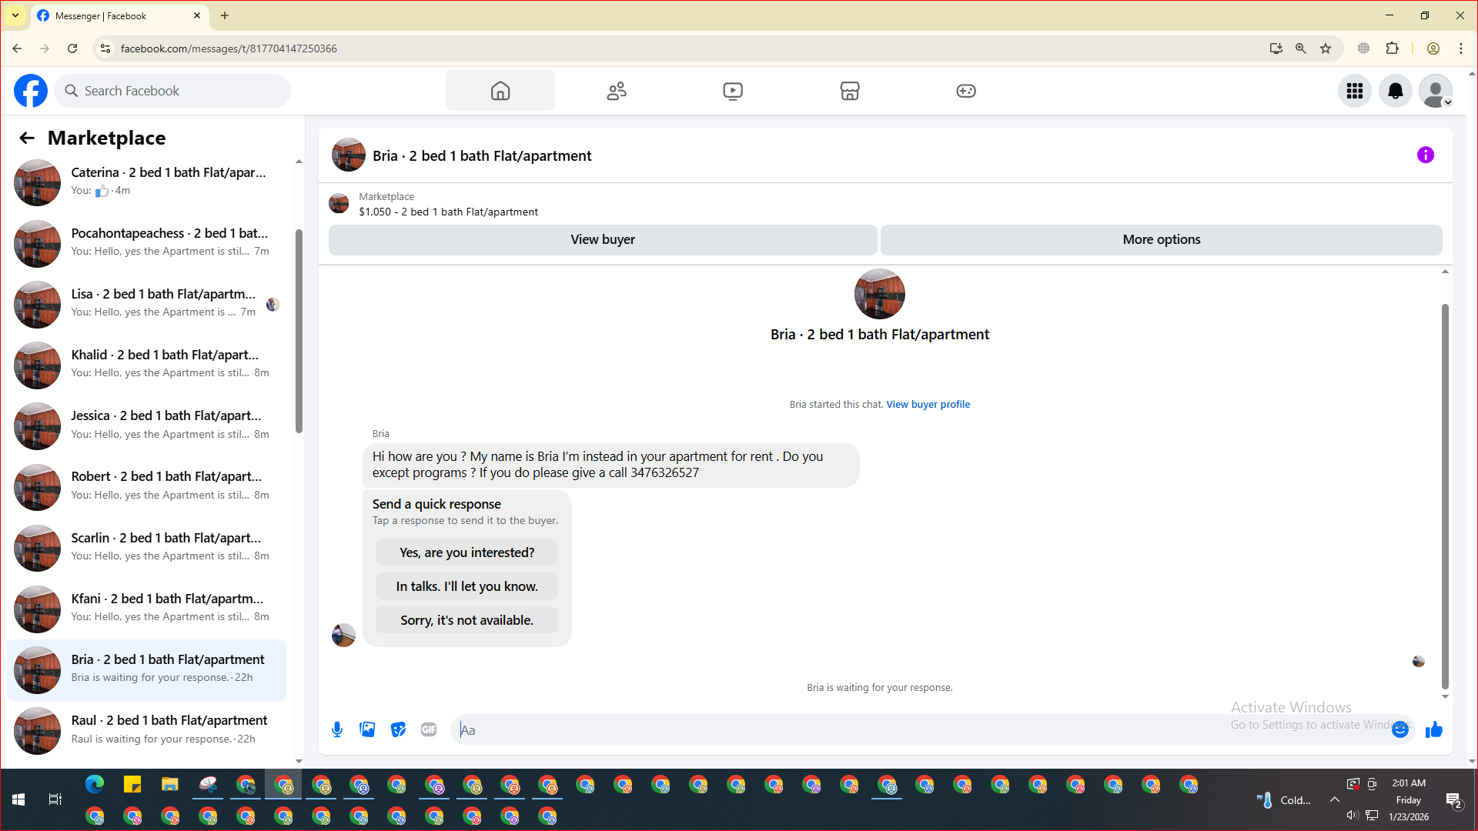The image size is (1478, 831).
Task: Open the Friends tab
Action: point(617,91)
